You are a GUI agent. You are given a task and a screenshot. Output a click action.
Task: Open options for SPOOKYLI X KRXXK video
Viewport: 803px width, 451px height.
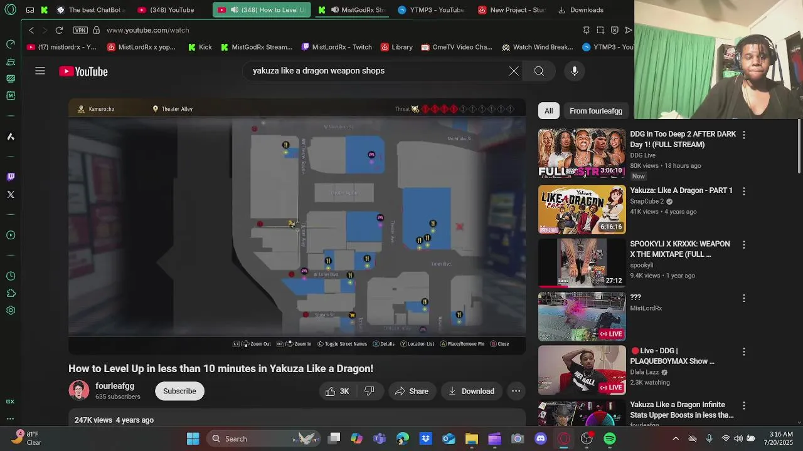pos(744,244)
